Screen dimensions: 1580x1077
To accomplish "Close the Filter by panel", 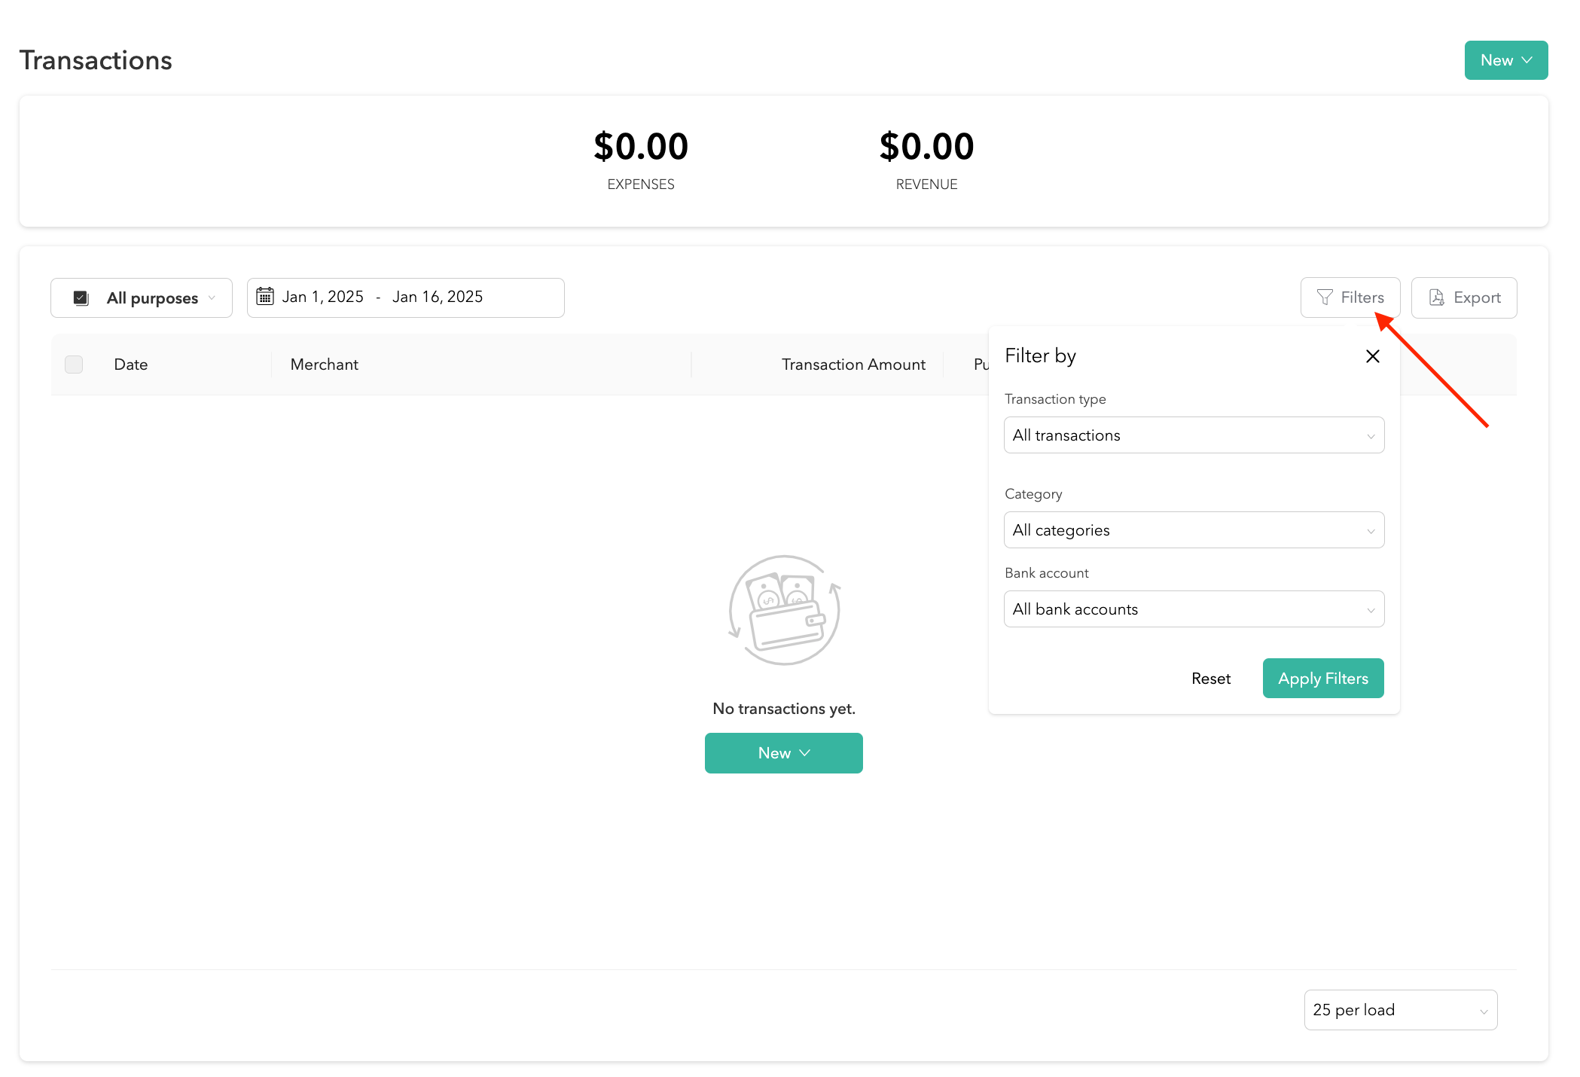I will point(1372,356).
